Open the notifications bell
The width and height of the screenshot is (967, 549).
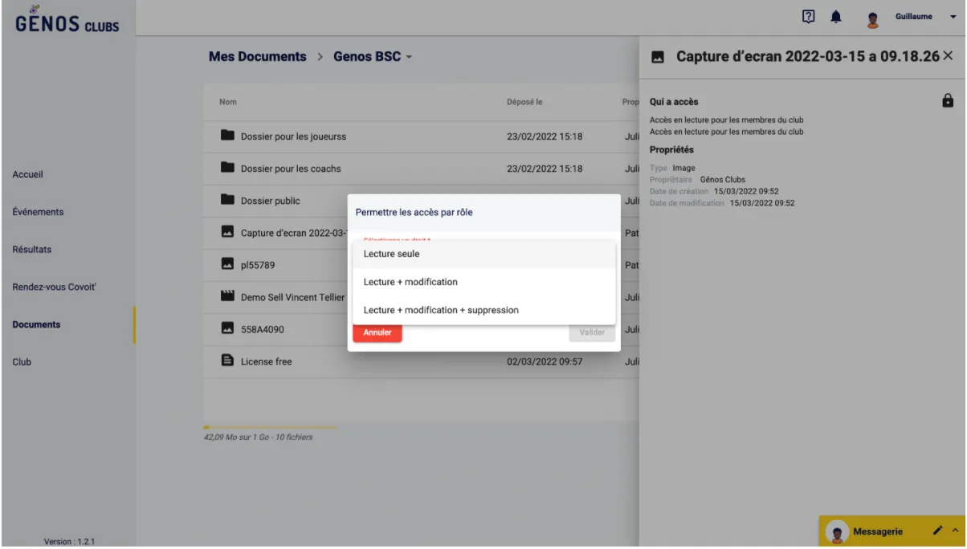point(836,18)
